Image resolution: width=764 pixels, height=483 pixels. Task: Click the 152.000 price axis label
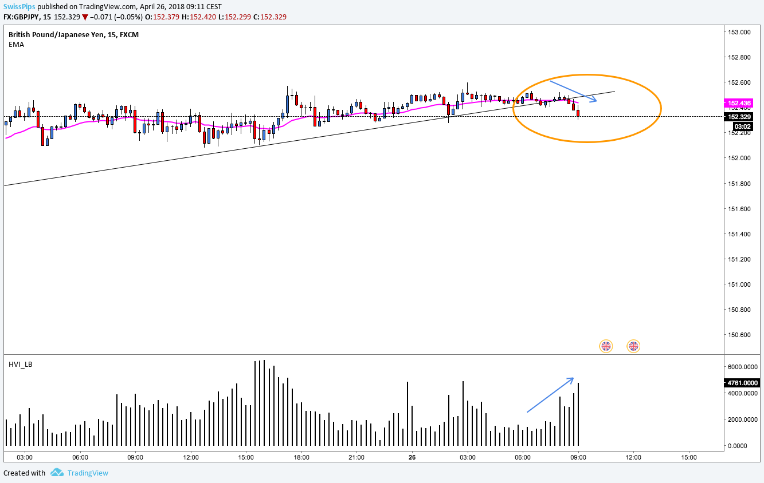(x=739, y=158)
